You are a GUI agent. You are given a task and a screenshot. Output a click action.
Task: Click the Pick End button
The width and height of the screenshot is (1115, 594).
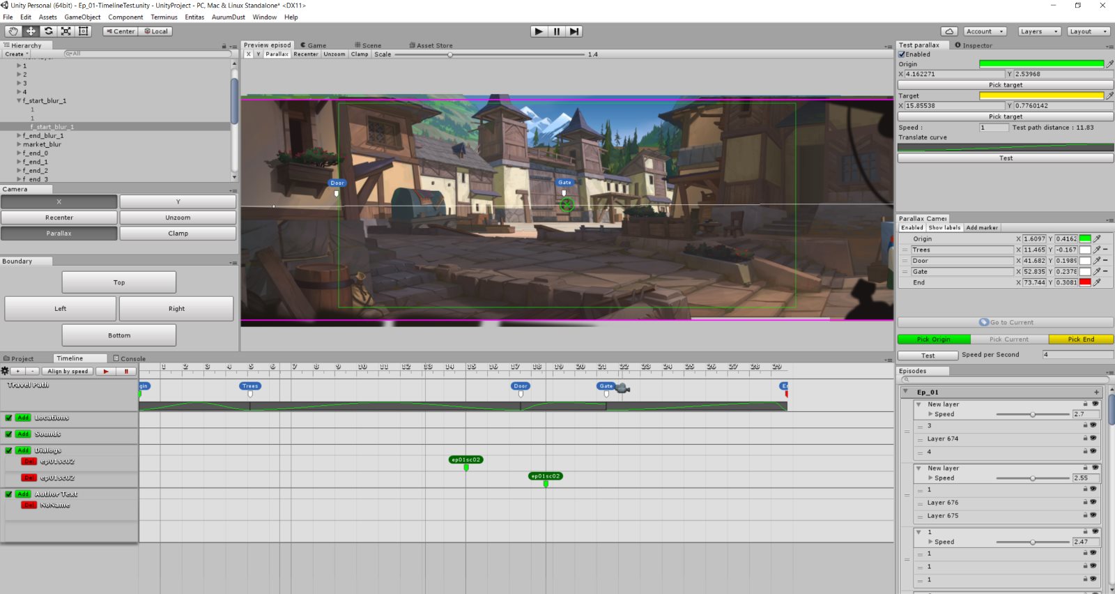tap(1081, 340)
